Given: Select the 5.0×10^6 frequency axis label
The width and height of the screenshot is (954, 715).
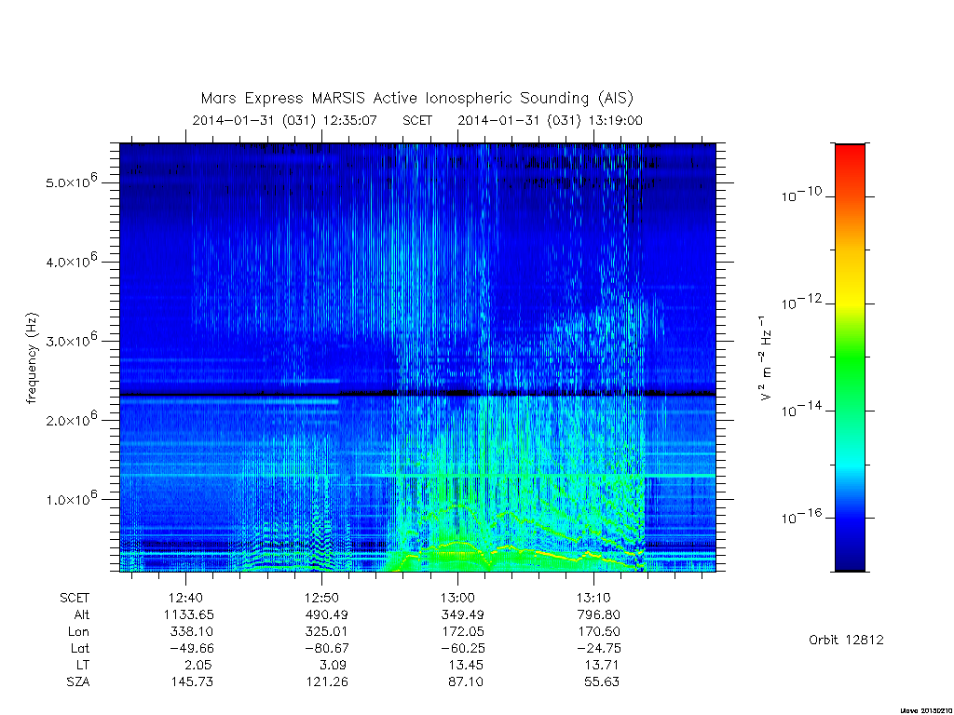Looking at the screenshot, I should (x=71, y=181).
